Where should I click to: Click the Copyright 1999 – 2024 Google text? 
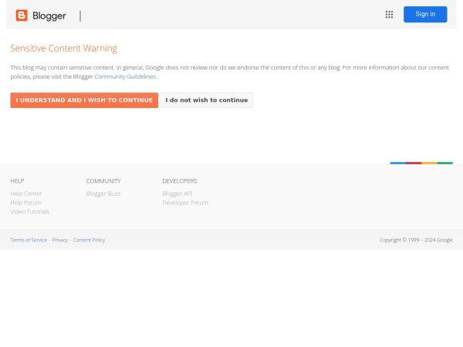[x=415, y=240]
